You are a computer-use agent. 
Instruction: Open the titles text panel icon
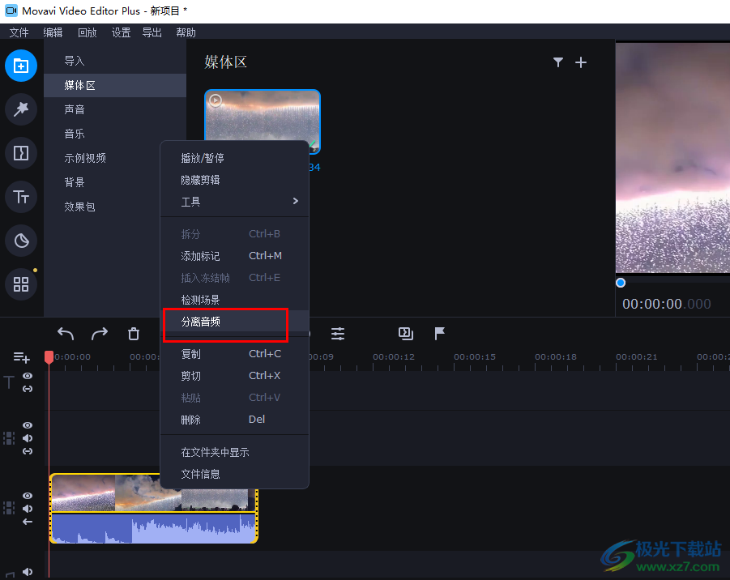coord(21,197)
